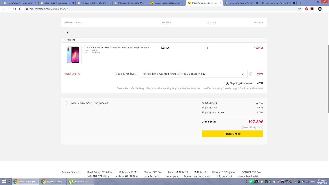Open Black Friday 2019 deals search
Image resolution: width=329 pixels, height=185 pixels.
[100, 172]
